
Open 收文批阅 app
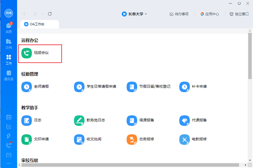pos(88,139)
